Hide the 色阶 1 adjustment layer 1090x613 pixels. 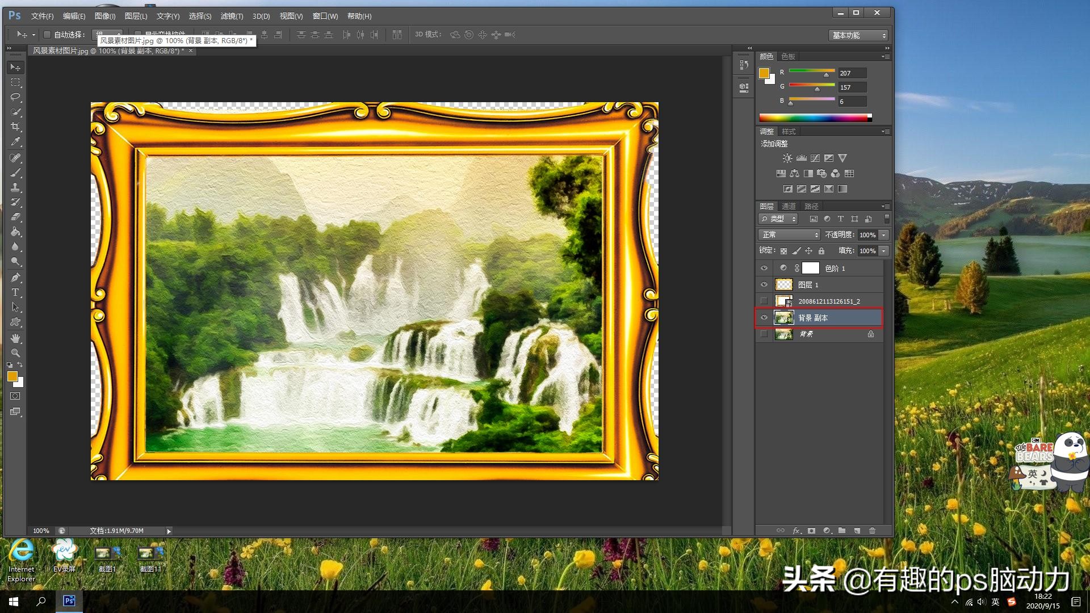coord(764,268)
